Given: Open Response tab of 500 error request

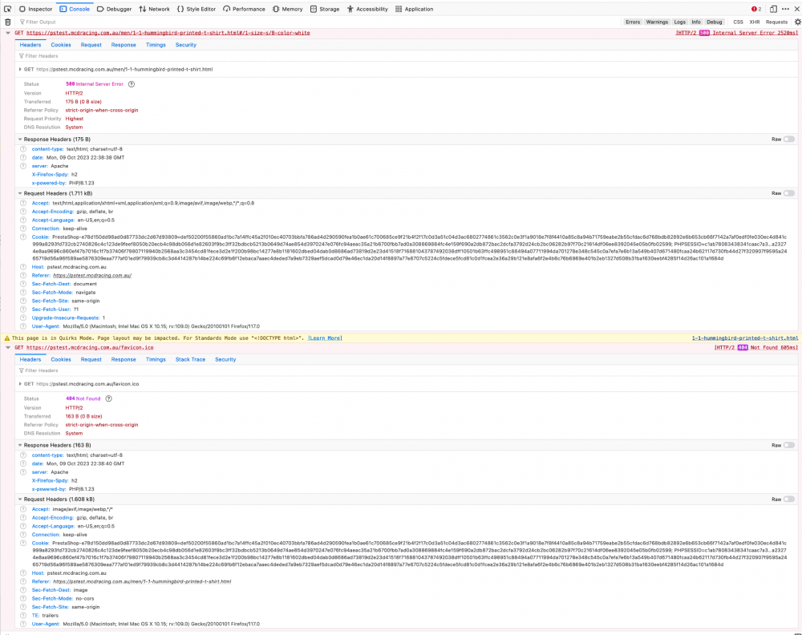Looking at the screenshot, I should [124, 45].
